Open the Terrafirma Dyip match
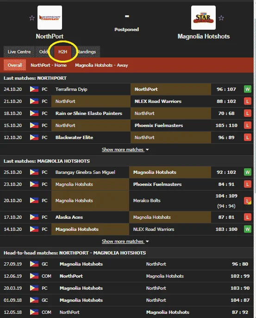Image resolution: width=256 pixels, height=318 pixels. click(126, 89)
